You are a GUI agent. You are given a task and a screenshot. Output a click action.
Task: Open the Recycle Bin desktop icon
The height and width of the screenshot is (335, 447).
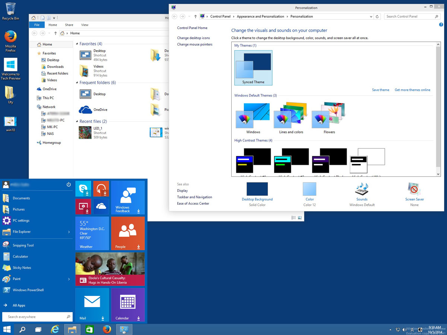pos(10,11)
